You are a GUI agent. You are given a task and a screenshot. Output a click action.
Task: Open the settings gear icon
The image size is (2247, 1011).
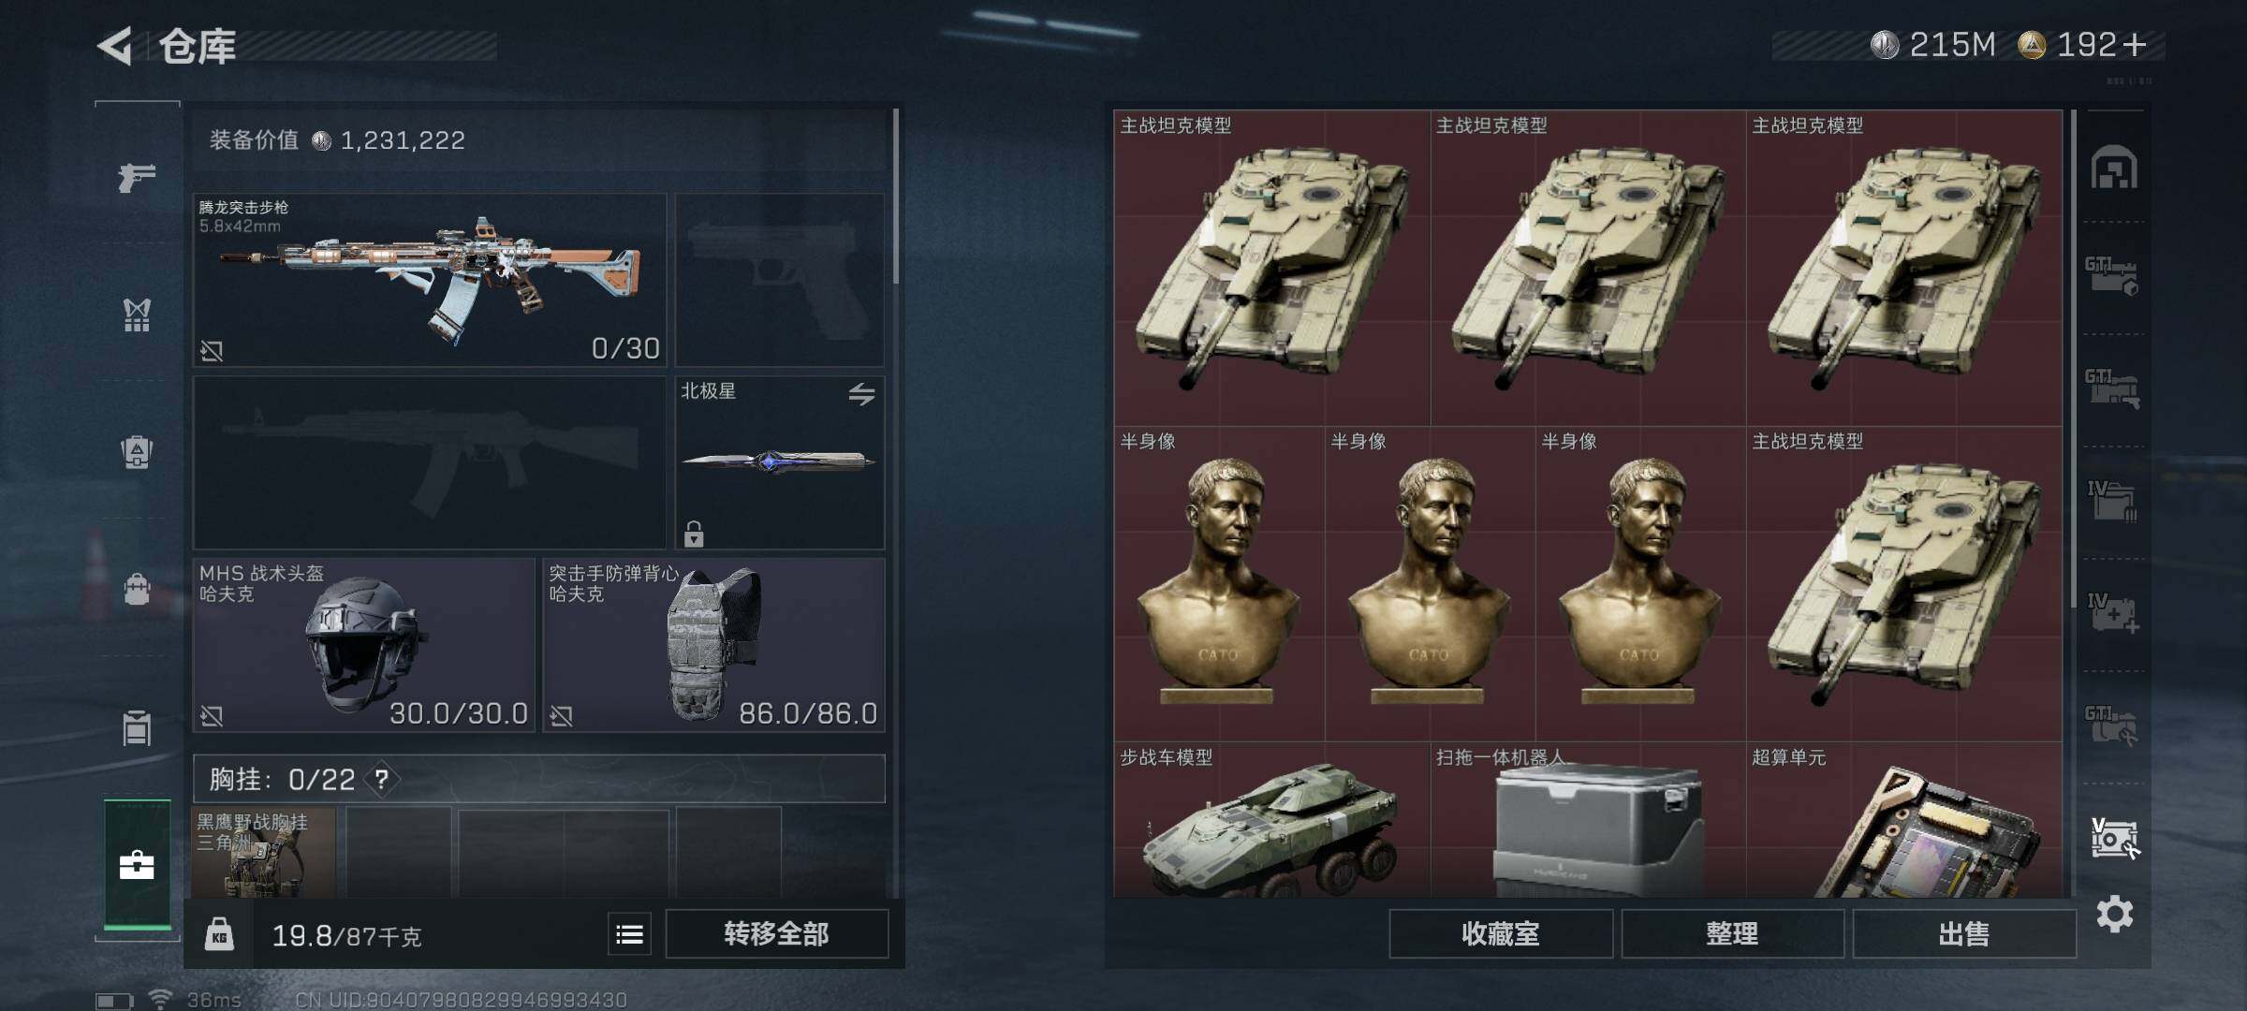[2114, 914]
